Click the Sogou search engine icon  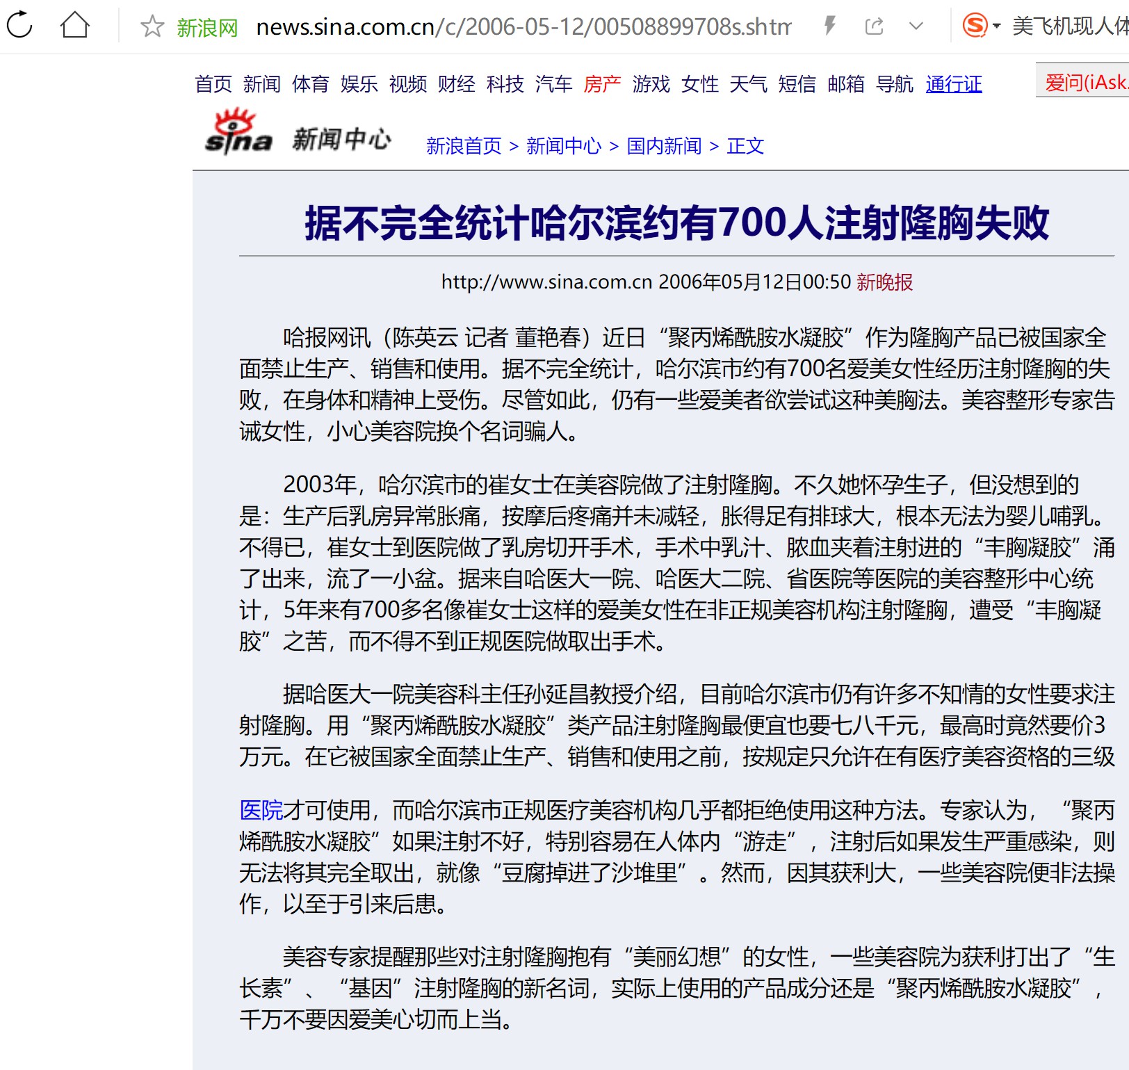click(975, 26)
